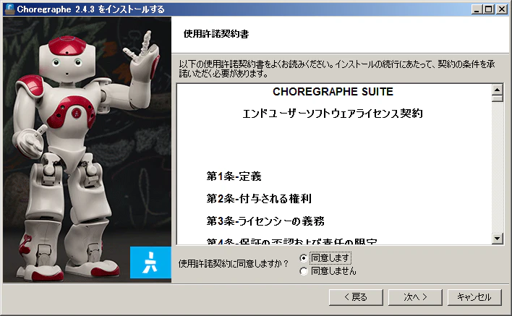Click the CHOREGRAPHE SUITE title text
512x316 pixels.
(333, 92)
